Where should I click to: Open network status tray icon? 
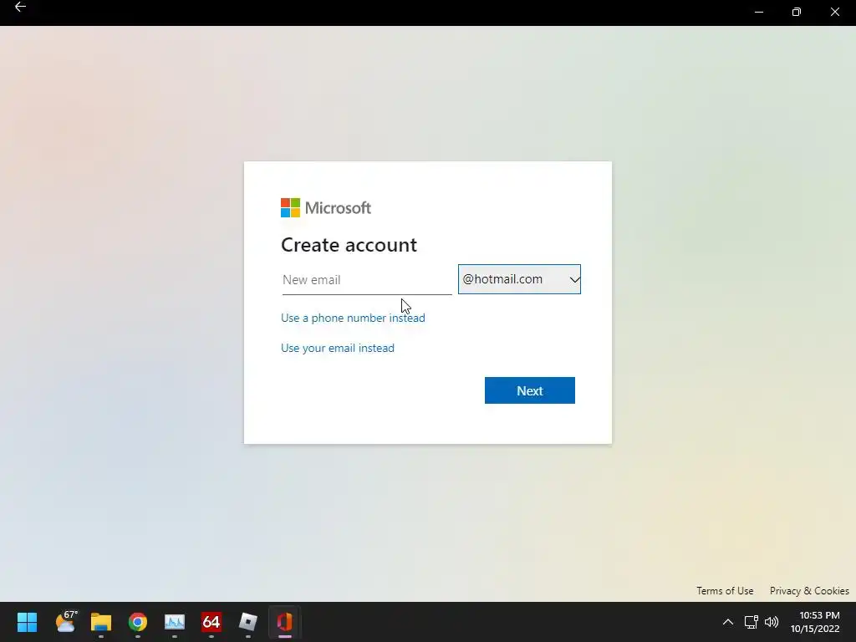752,622
